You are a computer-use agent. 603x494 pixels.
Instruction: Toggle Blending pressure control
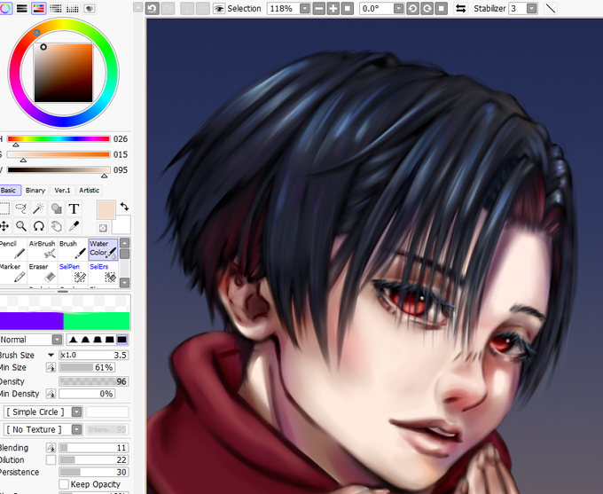pos(51,448)
